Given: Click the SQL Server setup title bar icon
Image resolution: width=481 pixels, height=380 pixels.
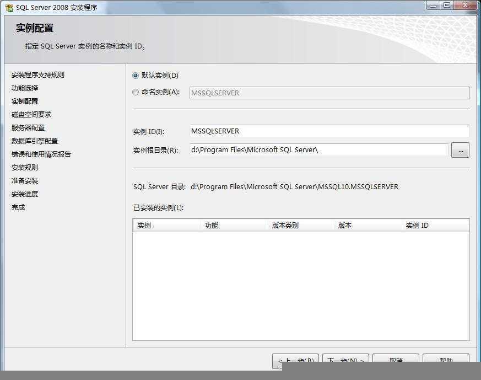Looking at the screenshot, I should click(9, 8).
